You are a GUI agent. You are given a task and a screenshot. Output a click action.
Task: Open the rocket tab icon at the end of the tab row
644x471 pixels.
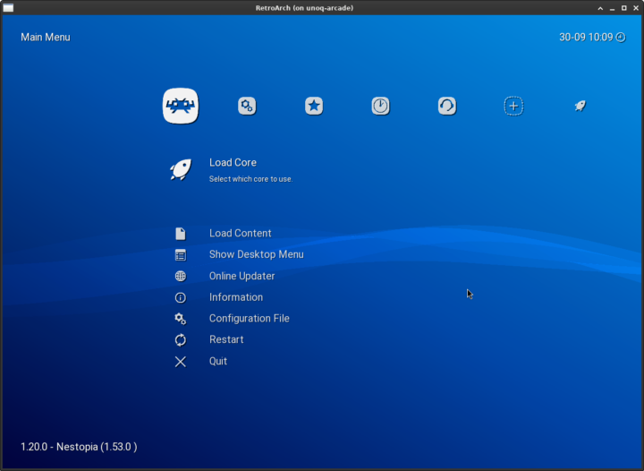580,106
